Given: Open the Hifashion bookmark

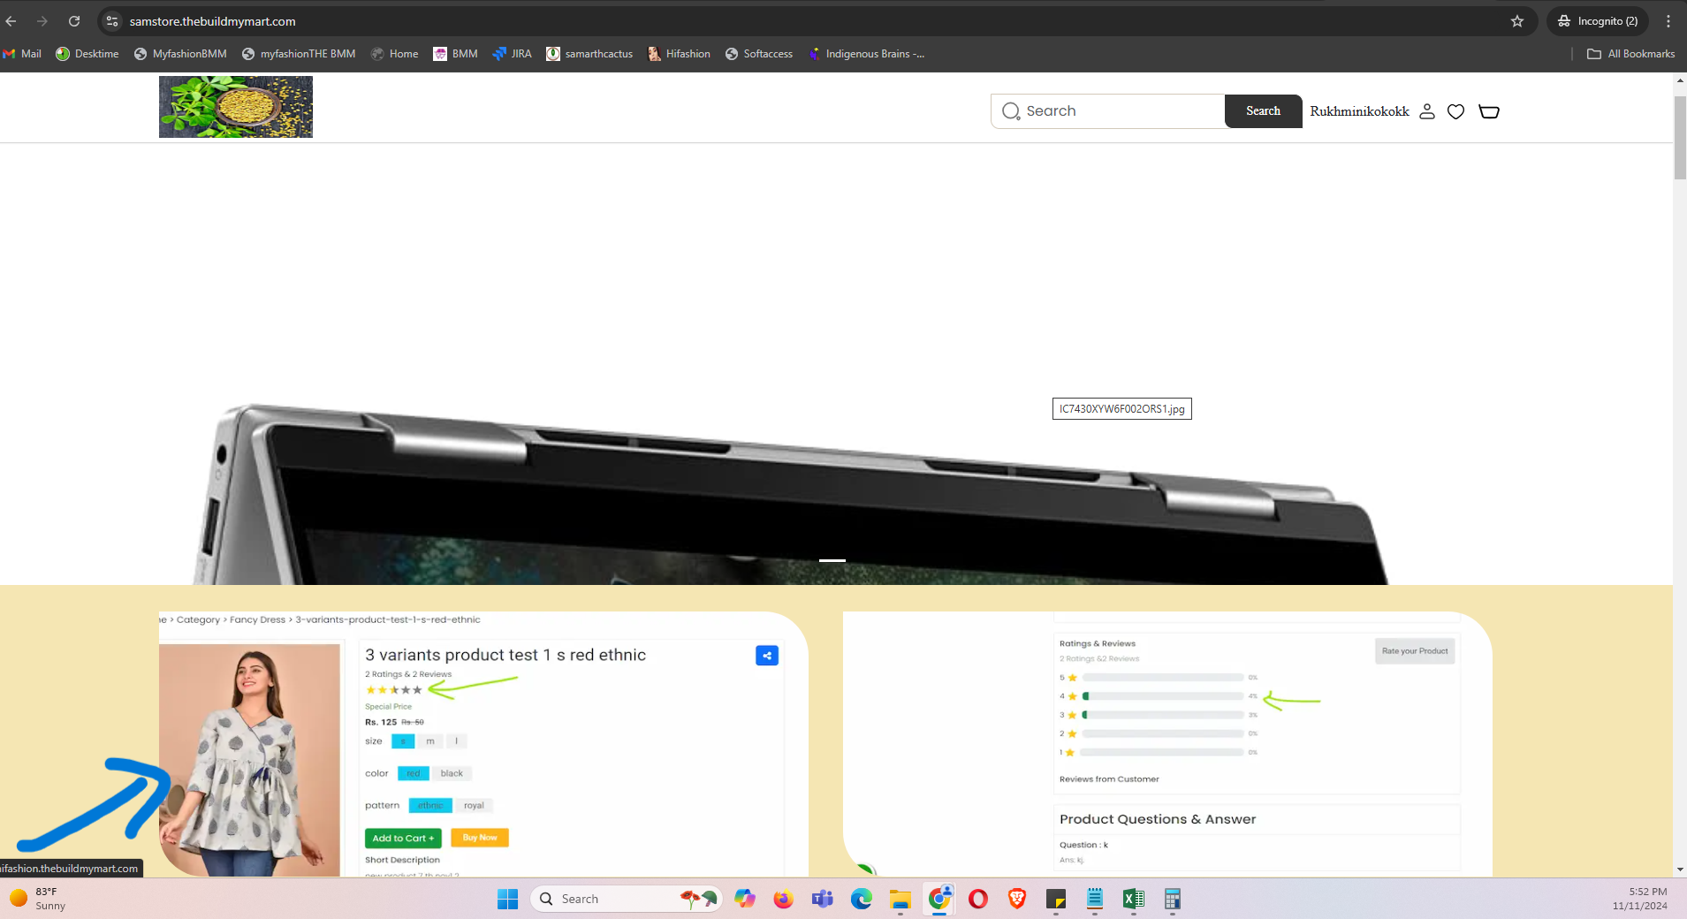Looking at the screenshot, I should click(x=679, y=54).
